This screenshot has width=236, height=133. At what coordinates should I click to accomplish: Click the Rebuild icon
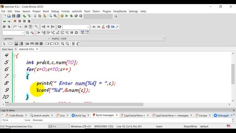[76, 16]
